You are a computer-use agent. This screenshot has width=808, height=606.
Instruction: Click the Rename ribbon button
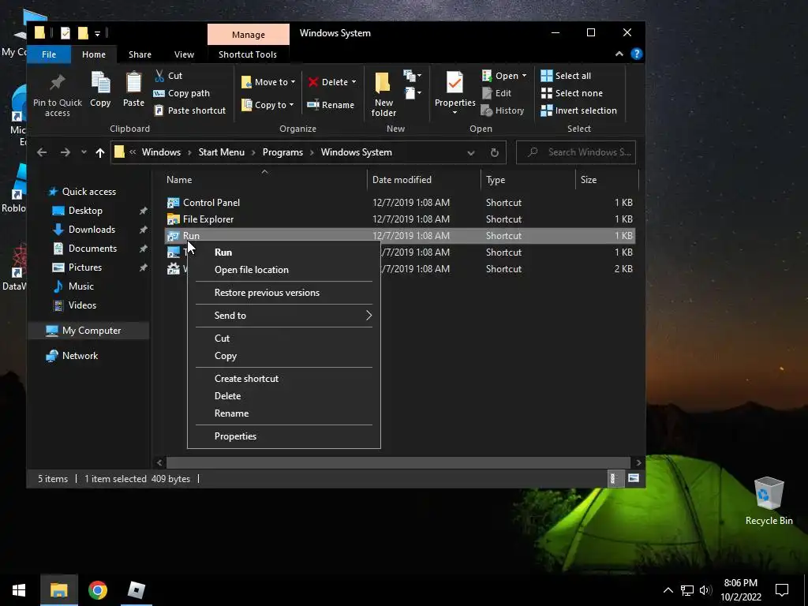331,105
